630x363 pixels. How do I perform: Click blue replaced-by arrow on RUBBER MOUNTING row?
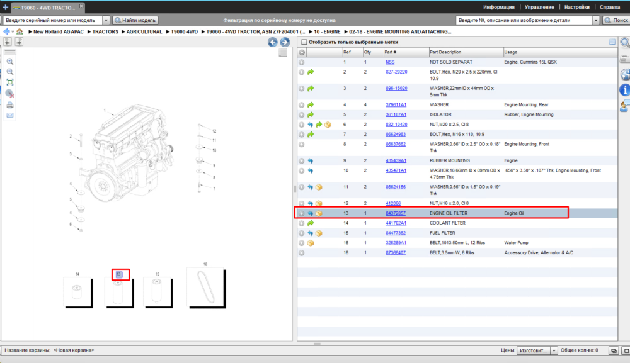tap(311, 161)
